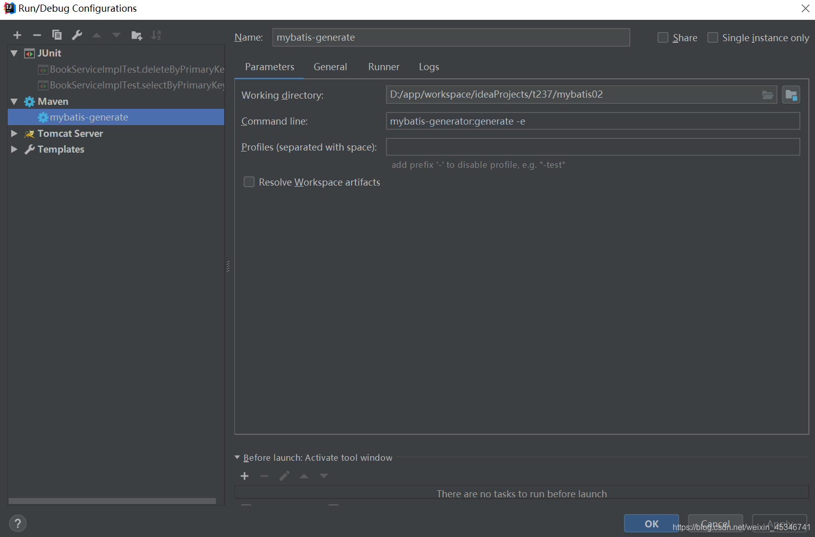815x537 pixels.
Task: Move configuration down arrow in left toolbar
Action: tap(116, 35)
